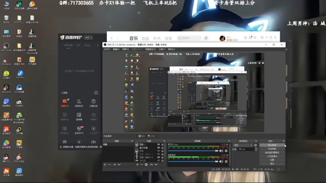Open 主播任务 tool in 直播伴侣
This screenshot has width=326, height=183.
(x=93, y=103)
